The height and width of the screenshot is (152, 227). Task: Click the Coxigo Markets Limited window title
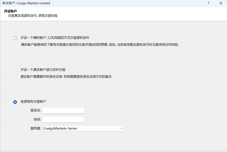(x=26, y=3)
